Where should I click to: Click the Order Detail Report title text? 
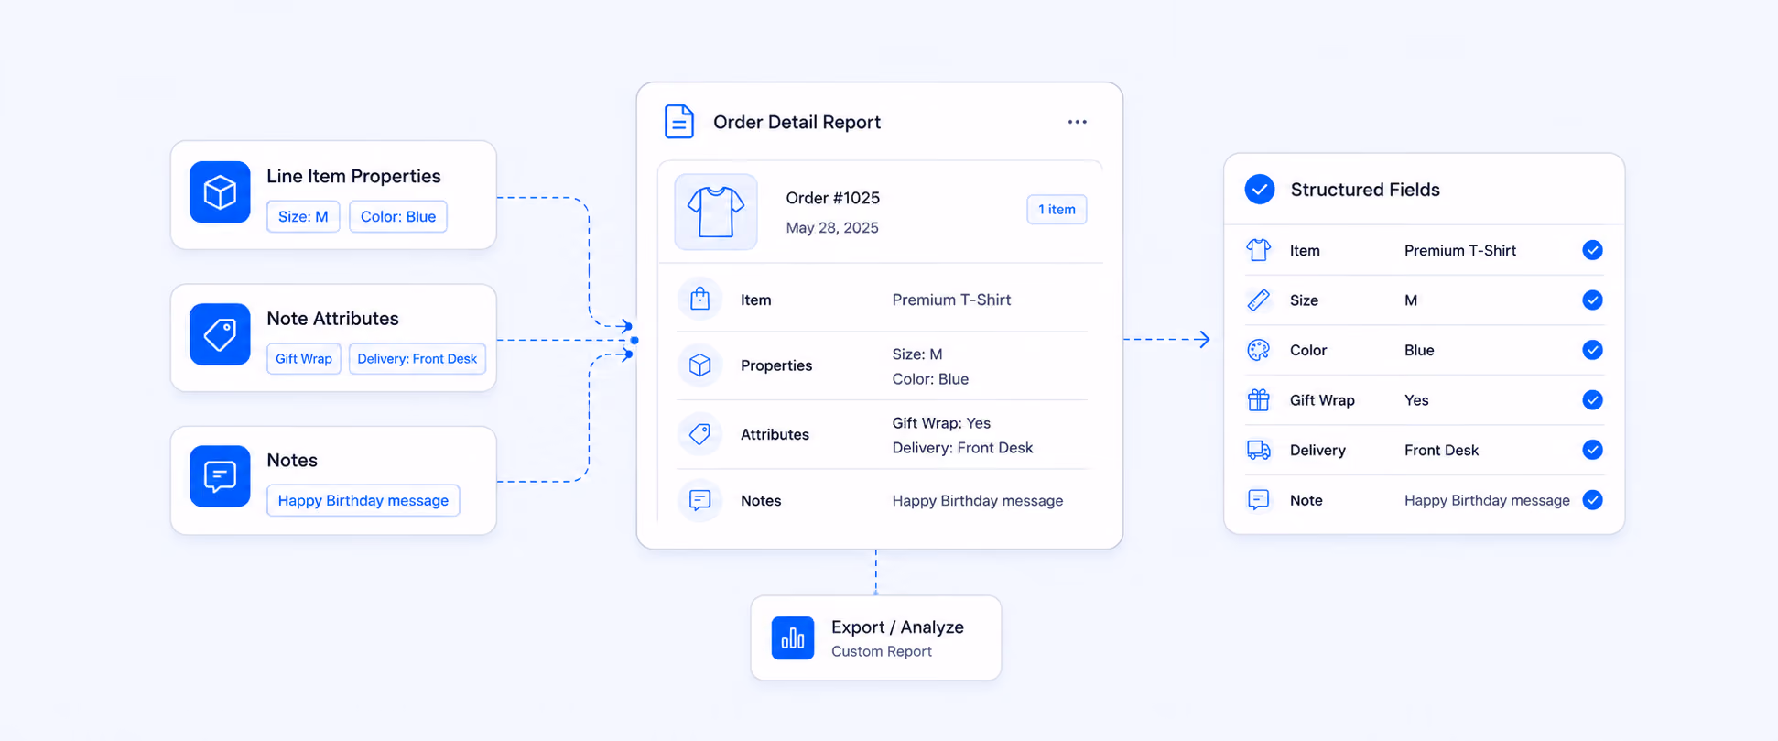tap(797, 122)
